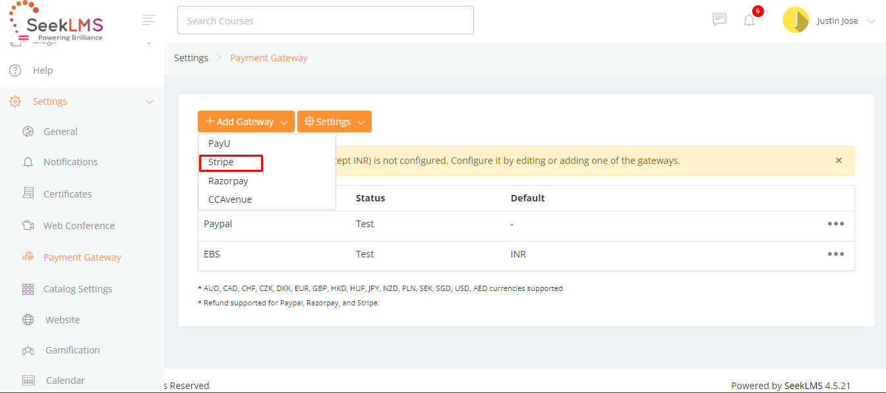Click the Gamification controller icon
Viewport: 886px width, 393px height.
(28, 350)
